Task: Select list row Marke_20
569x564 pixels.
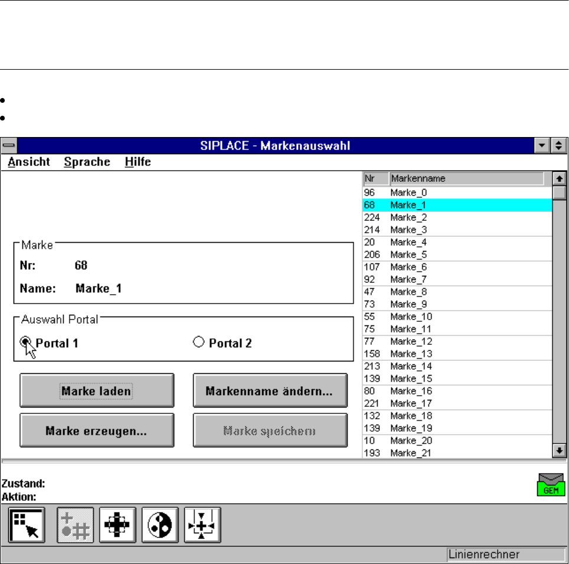Action: point(457,441)
